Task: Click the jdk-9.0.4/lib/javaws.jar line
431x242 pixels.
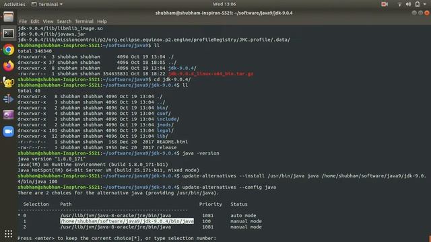Action: tap(52, 34)
